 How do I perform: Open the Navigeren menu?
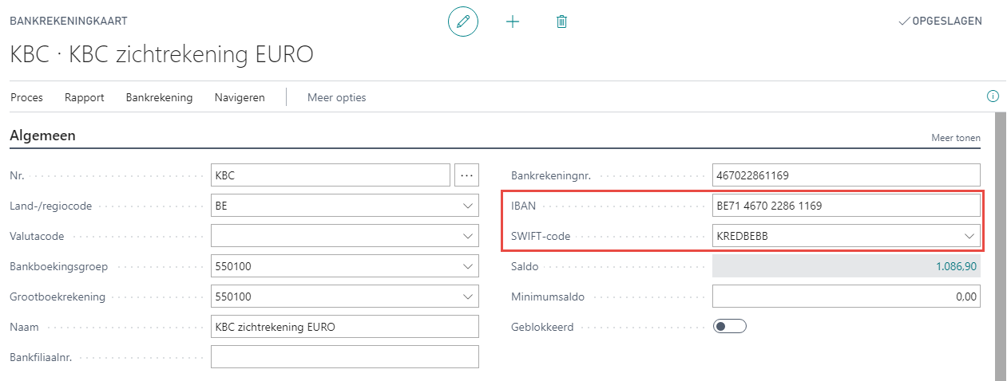240,97
